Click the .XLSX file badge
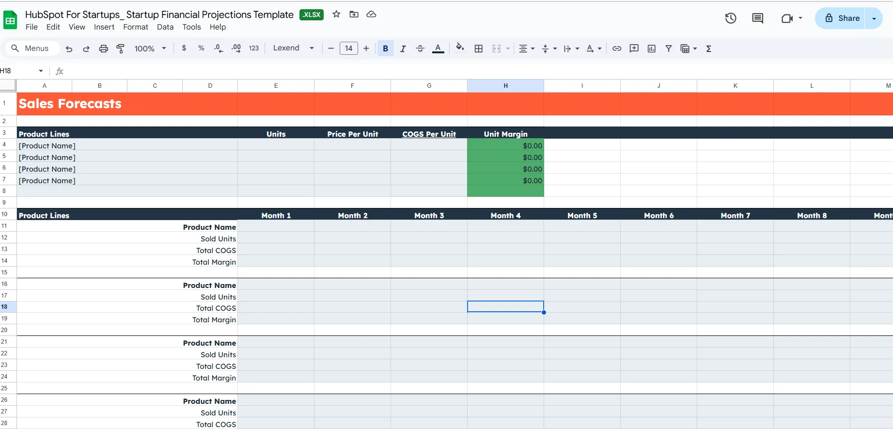The width and height of the screenshot is (893, 429). point(312,15)
